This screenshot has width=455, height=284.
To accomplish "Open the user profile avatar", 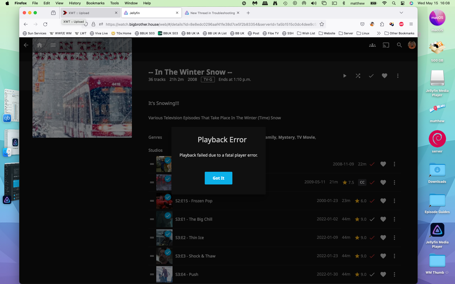I will click(x=412, y=45).
